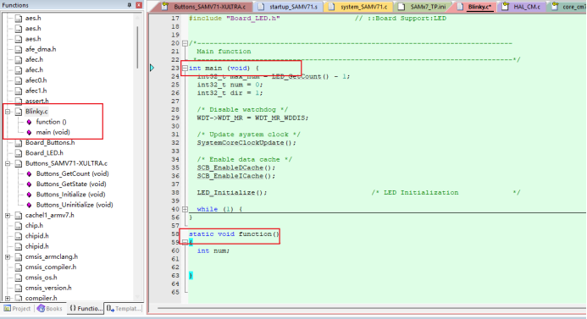
Task: Fold the comment block at line 20
Action: click(x=185, y=43)
